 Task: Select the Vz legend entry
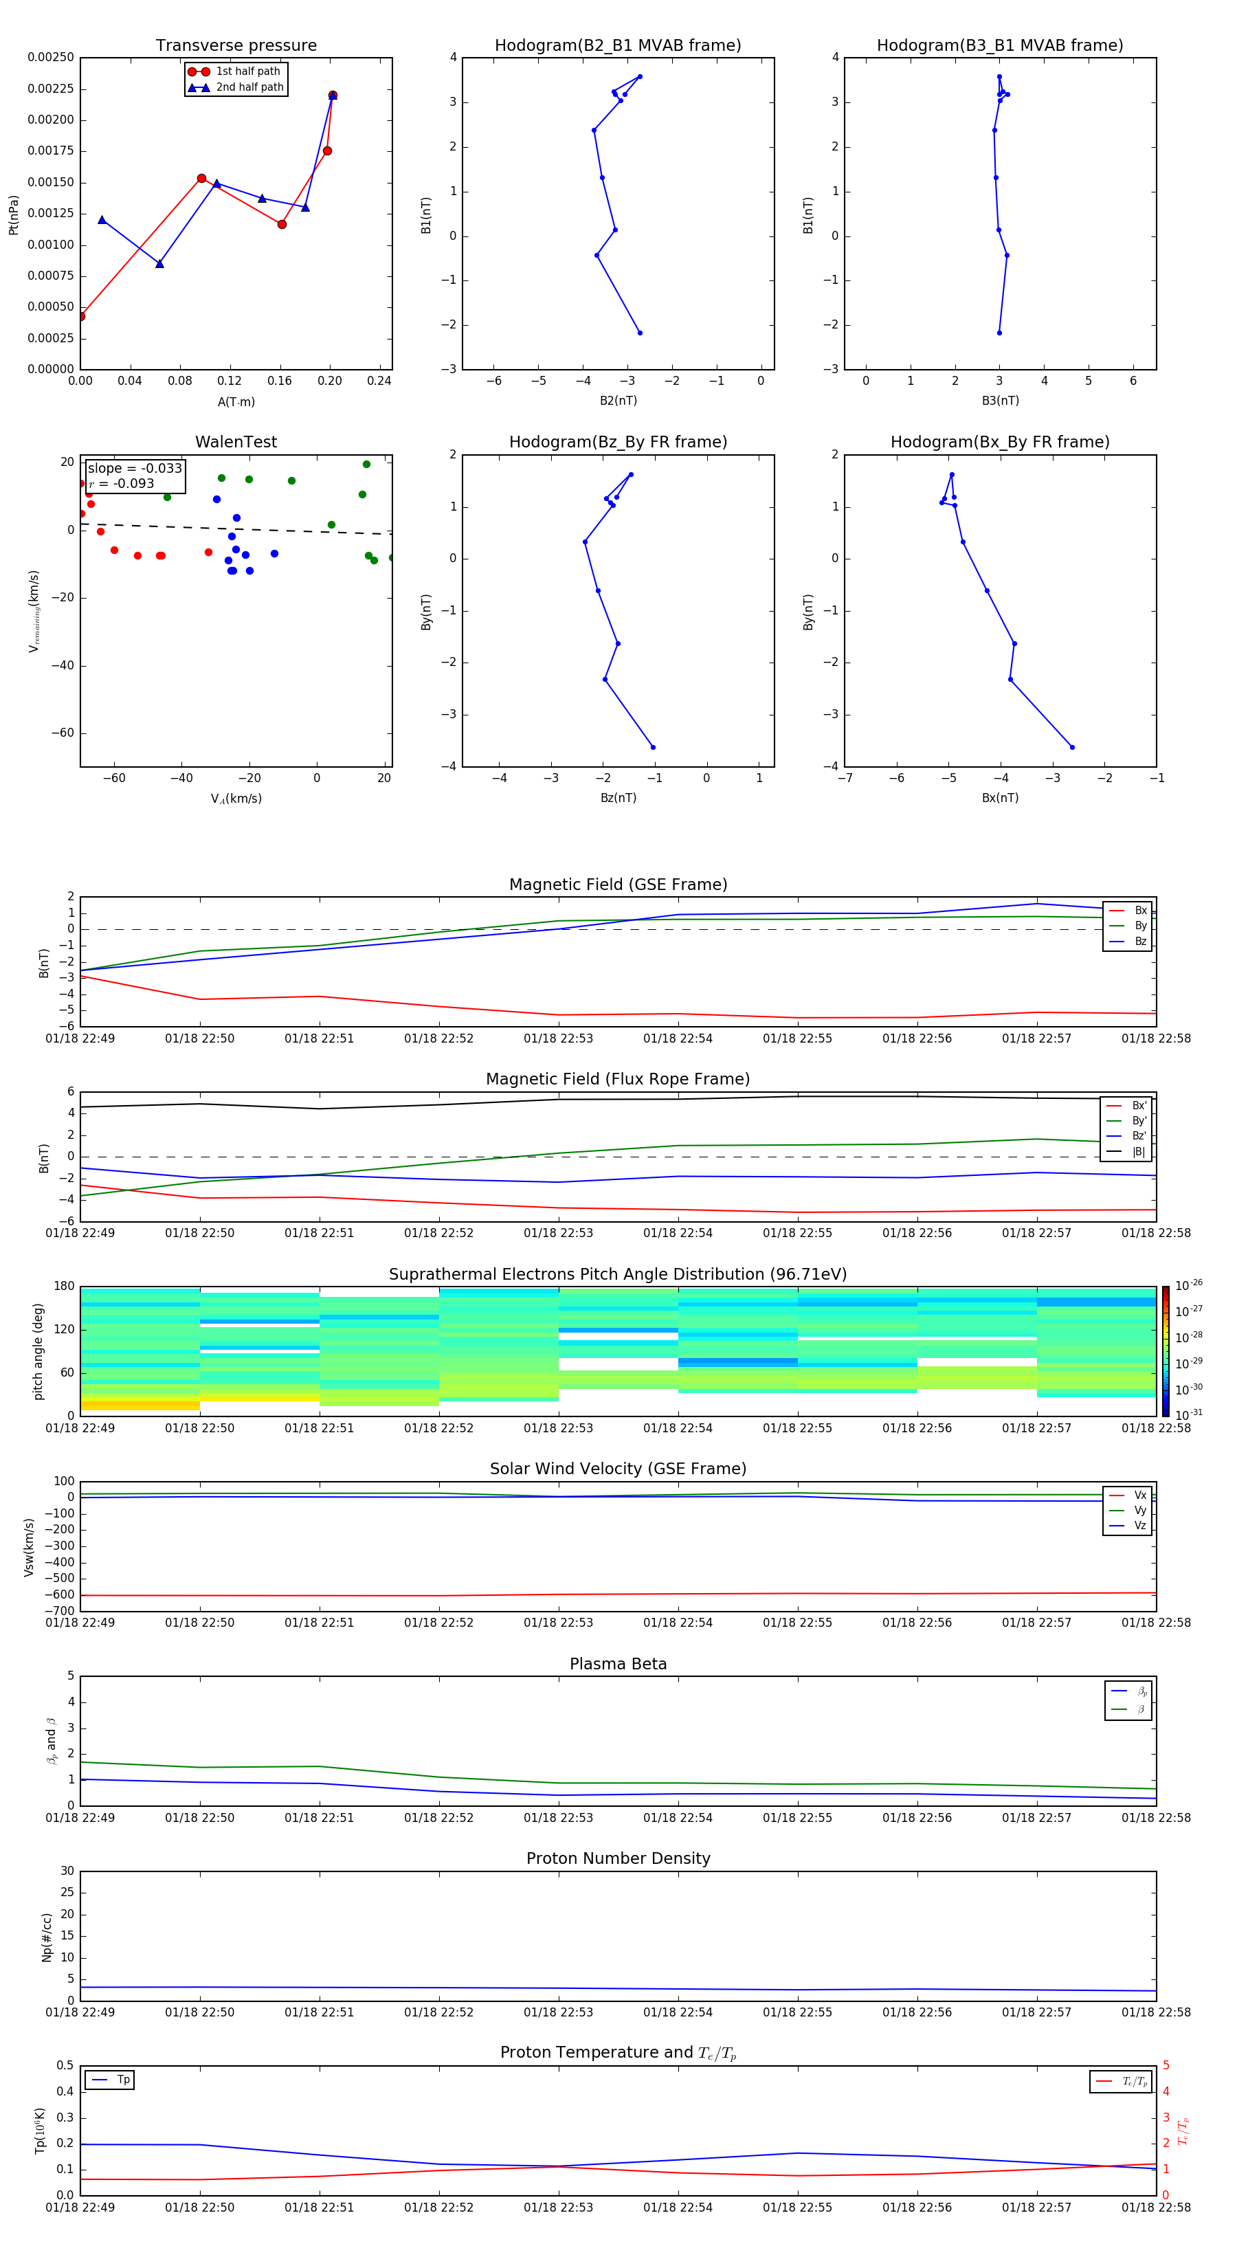pos(1128,1525)
